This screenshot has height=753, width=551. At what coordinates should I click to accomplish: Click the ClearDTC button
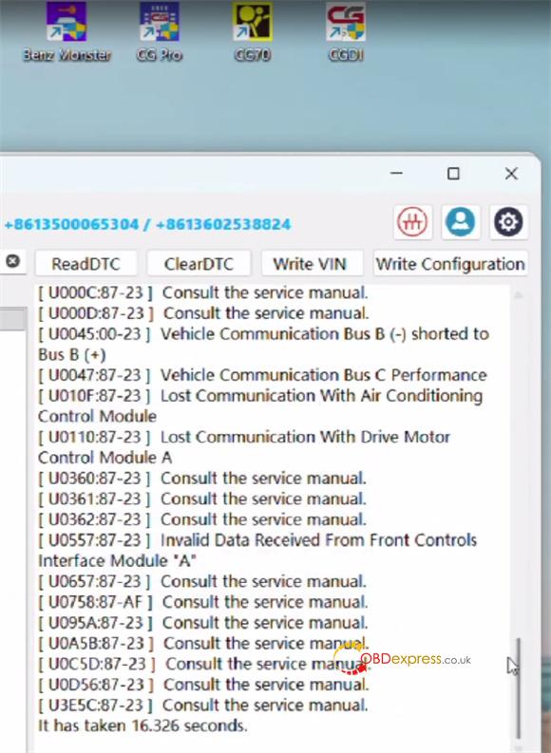point(199,264)
